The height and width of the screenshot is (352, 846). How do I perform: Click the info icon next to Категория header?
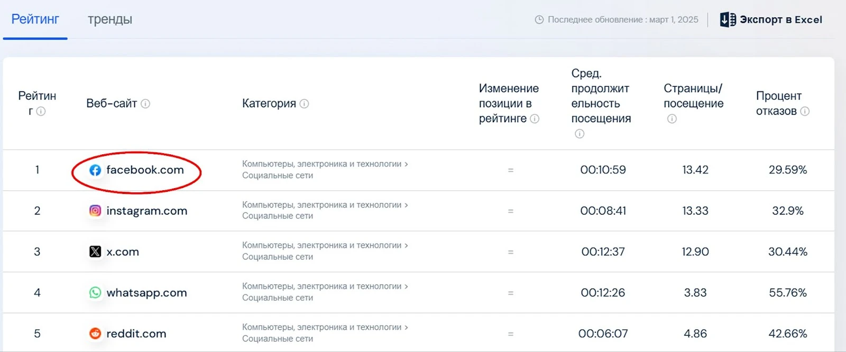tap(304, 104)
